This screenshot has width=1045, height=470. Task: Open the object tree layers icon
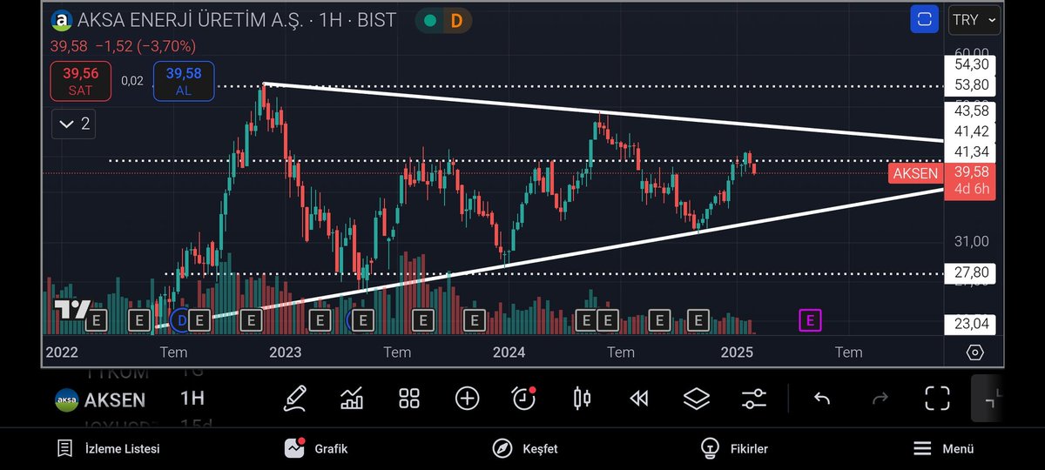(x=697, y=399)
